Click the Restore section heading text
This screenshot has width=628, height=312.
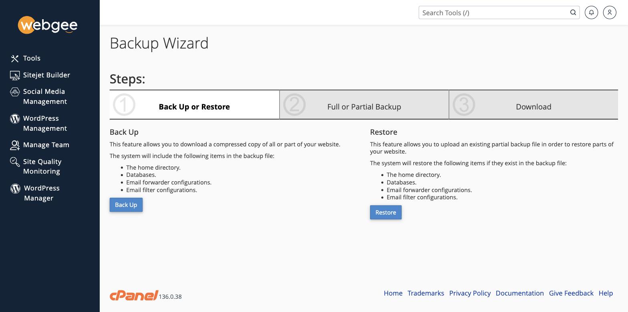(x=384, y=132)
